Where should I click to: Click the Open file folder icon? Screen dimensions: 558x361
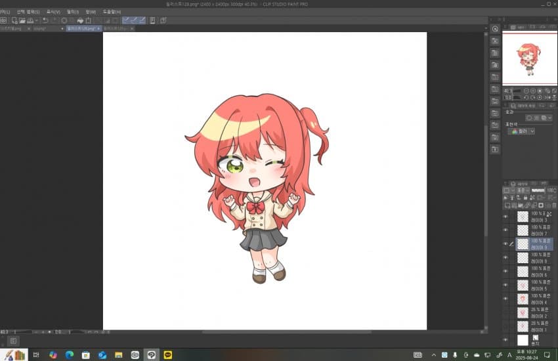click(x=22, y=20)
